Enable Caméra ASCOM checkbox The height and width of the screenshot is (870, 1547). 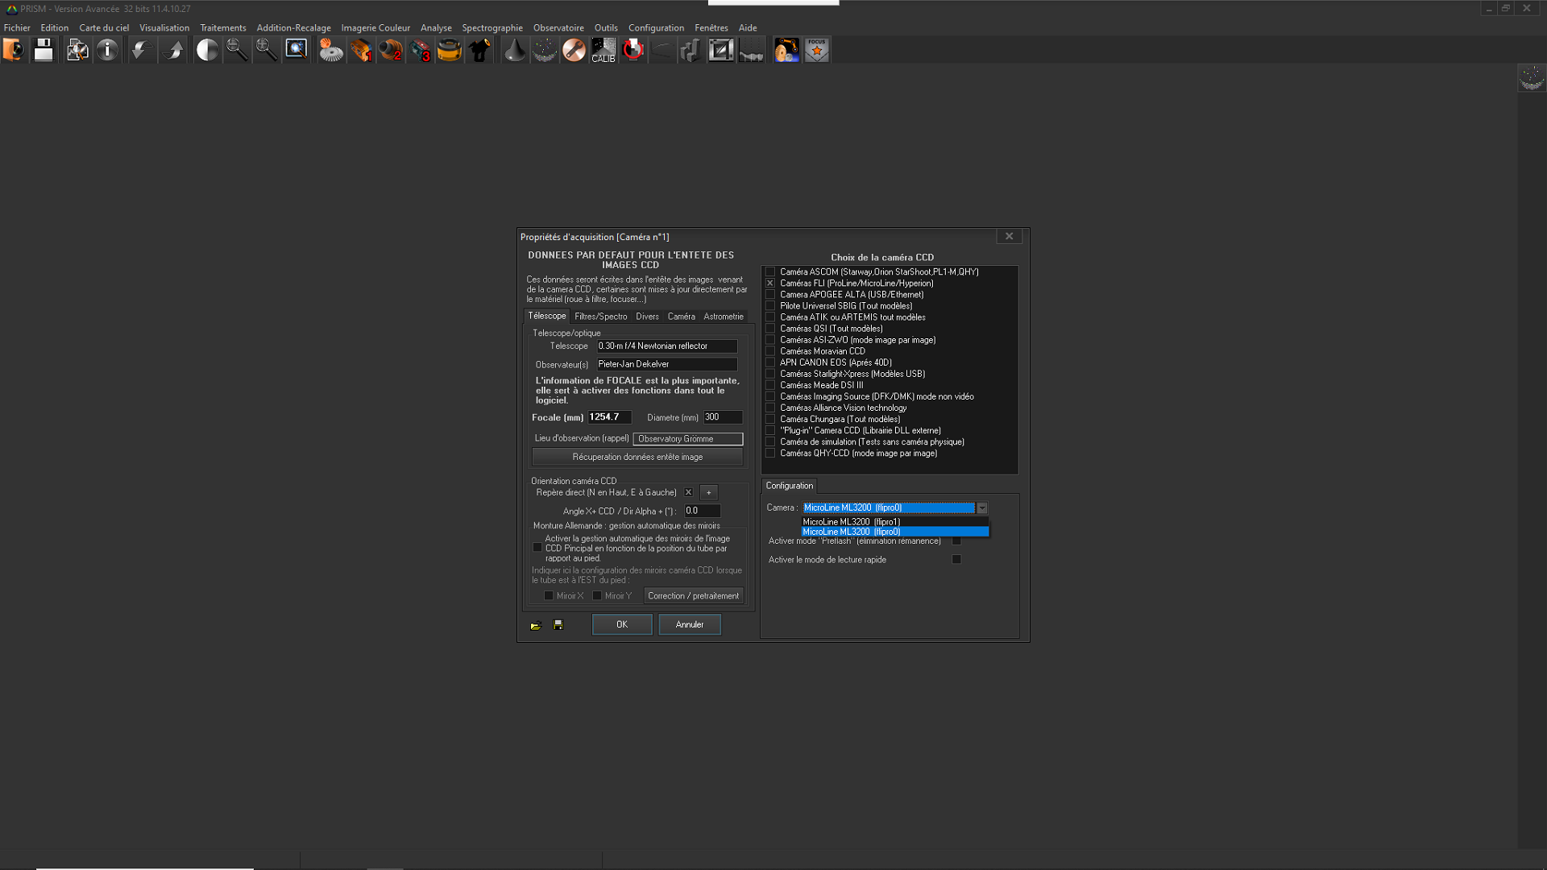tap(770, 272)
